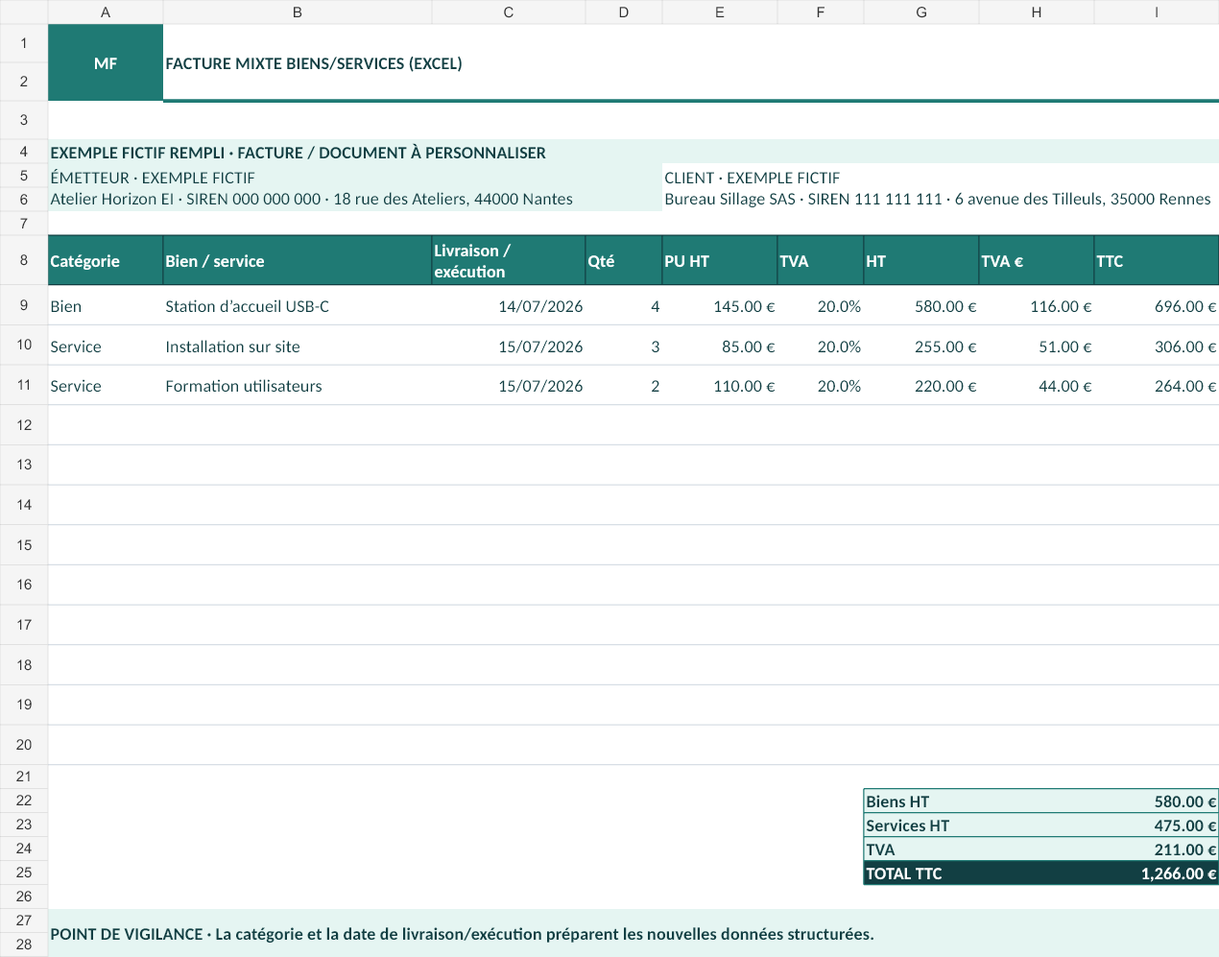This screenshot has height=957, width=1219.
Task: Click the 264.00 € TTC cell
Action: pyautogui.click(x=1157, y=385)
